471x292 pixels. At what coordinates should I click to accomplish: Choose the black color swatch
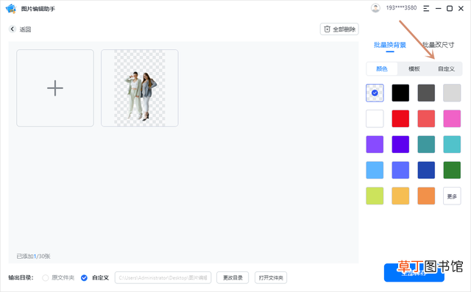point(400,93)
